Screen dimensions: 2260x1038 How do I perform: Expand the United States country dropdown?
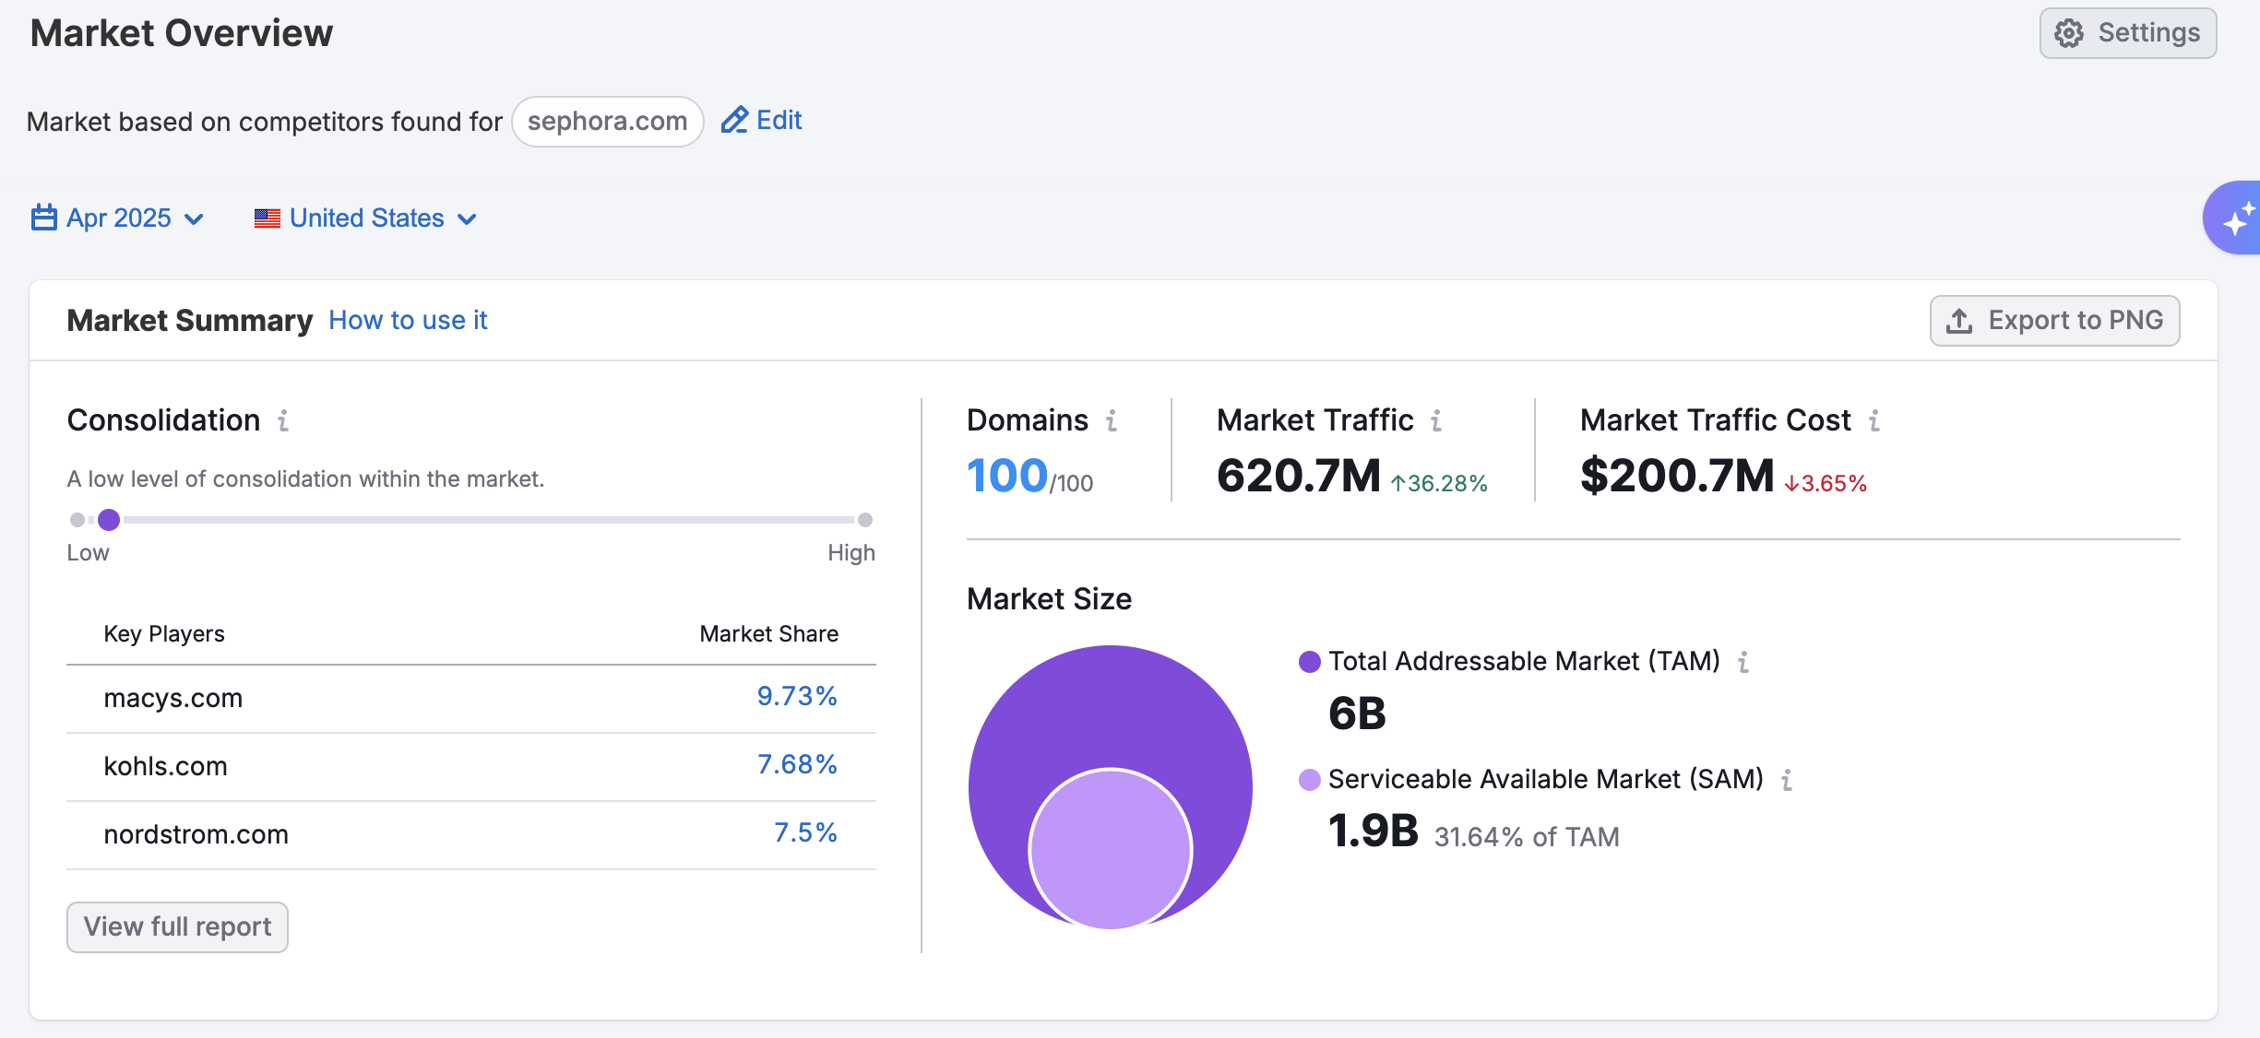[x=366, y=218]
